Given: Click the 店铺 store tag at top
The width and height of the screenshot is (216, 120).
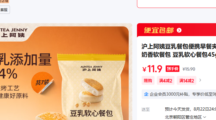Looking at the screenshot, I should click(4, 1).
